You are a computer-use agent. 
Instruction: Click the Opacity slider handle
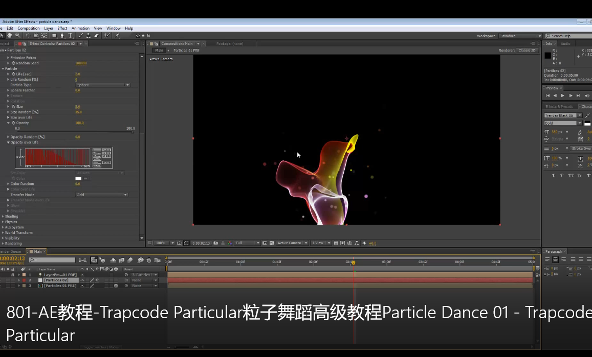click(133, 132)
